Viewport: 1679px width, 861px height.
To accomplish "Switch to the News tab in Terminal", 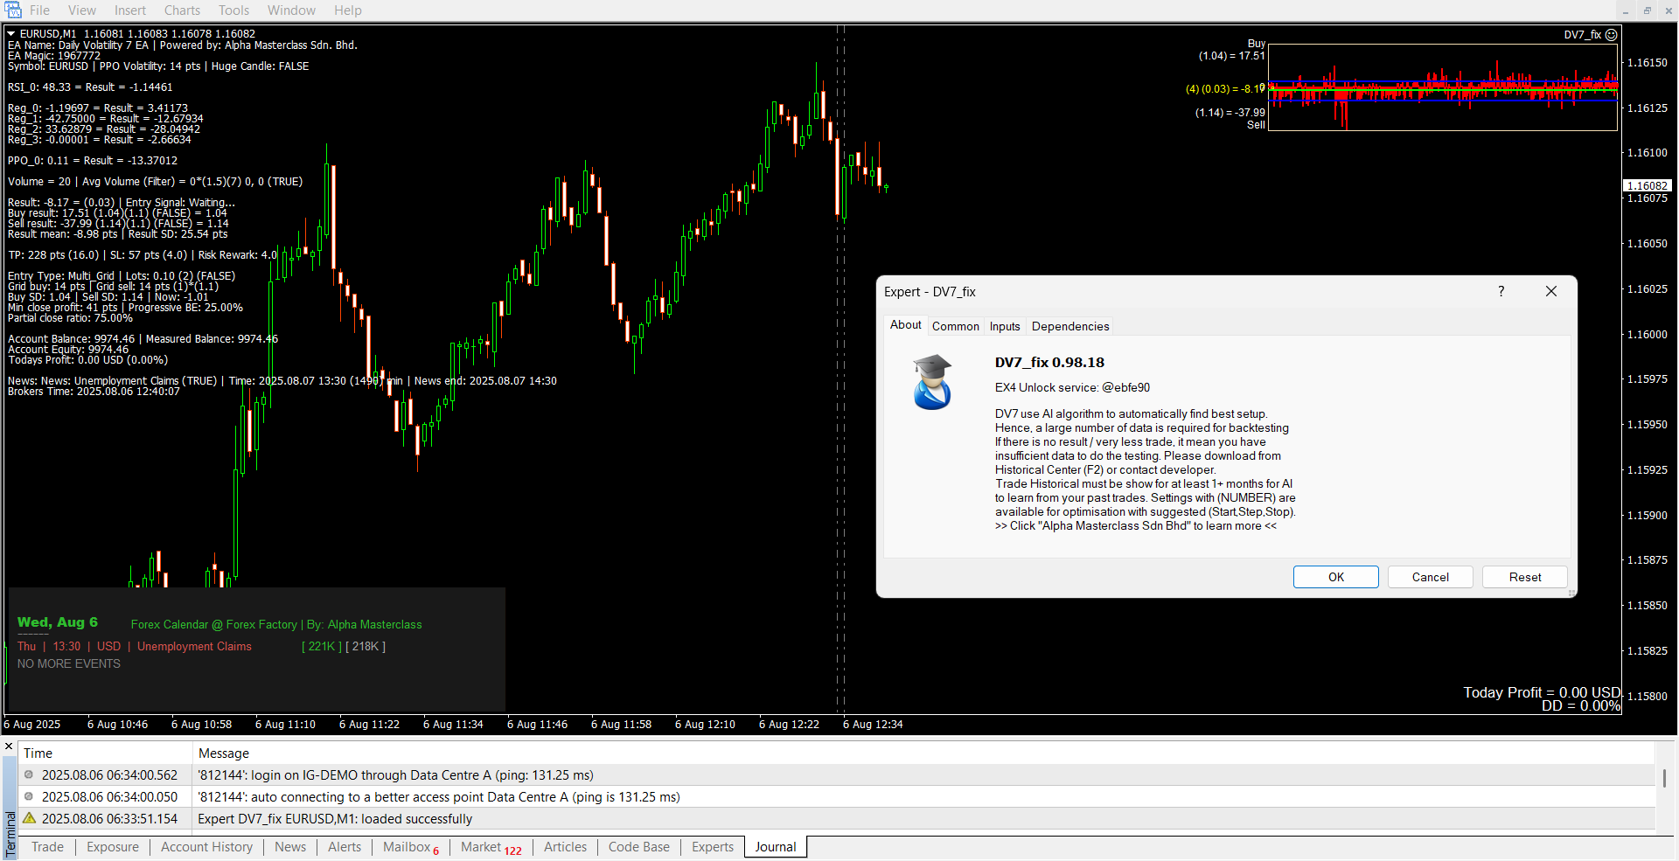I will point(290,847).
